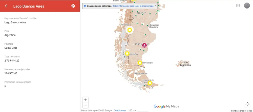This screenshot has height=112, width=253.
Task: Click the info icon in the banner
Action: (85, 6)
